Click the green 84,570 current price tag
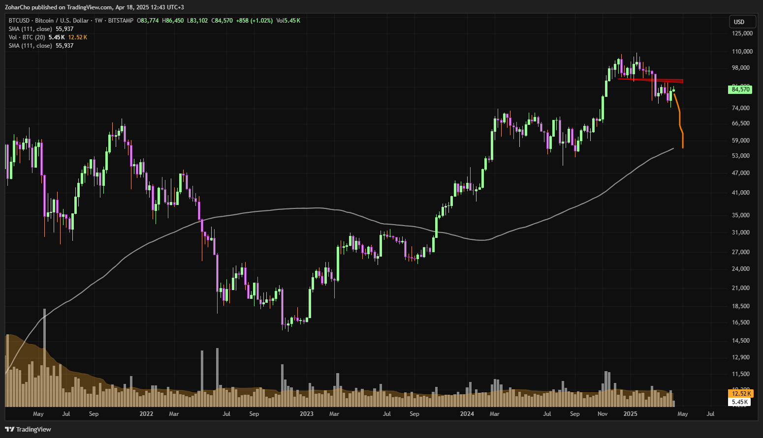Image resolution: width=763 pixels, height=438 pixels. point(740,89)
